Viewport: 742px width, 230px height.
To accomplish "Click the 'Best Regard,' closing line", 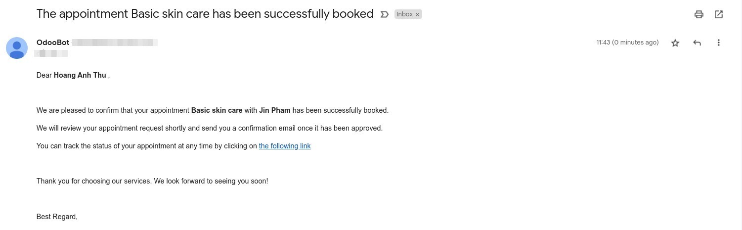I will pos(57,217).
